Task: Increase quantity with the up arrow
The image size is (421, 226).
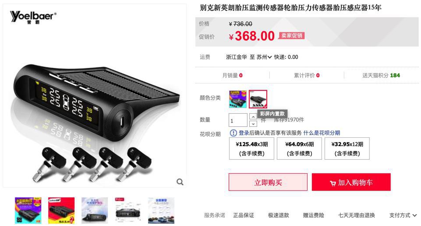Action: tap(253, 117)
